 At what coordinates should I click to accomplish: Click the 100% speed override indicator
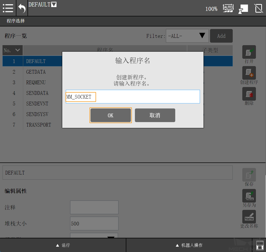coord(211,9)
